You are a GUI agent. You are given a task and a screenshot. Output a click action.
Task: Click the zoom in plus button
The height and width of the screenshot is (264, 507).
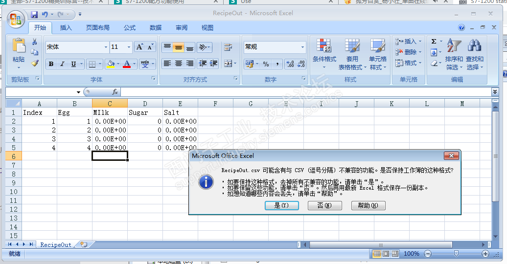[485, 254]
